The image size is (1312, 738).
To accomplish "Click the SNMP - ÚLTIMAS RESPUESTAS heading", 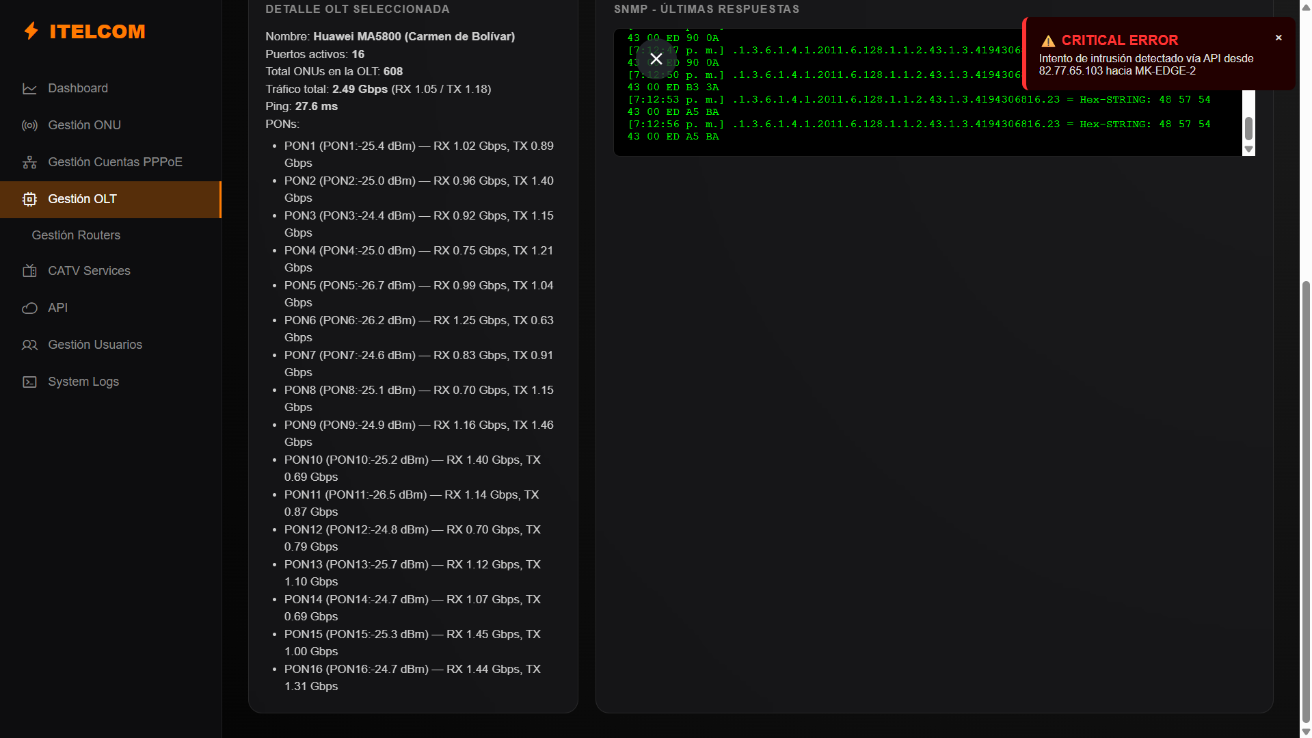I will pyautogui.click(x=706, y=10).
